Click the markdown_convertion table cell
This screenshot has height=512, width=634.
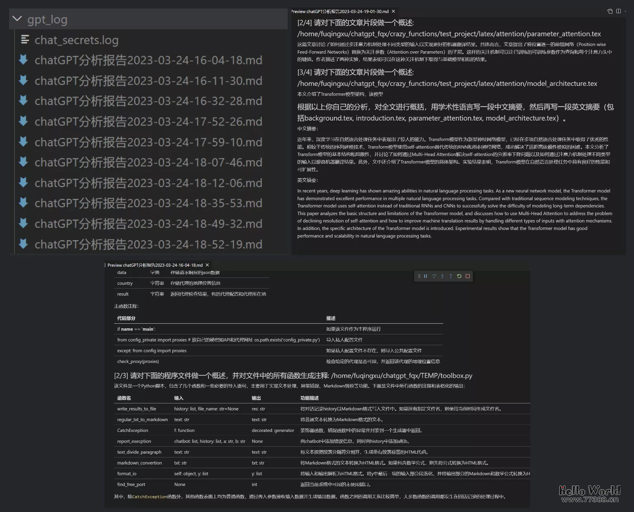(x=140, y=463)
